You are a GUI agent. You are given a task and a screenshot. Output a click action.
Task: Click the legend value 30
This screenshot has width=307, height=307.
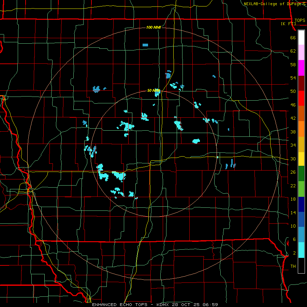coord(293,159)
